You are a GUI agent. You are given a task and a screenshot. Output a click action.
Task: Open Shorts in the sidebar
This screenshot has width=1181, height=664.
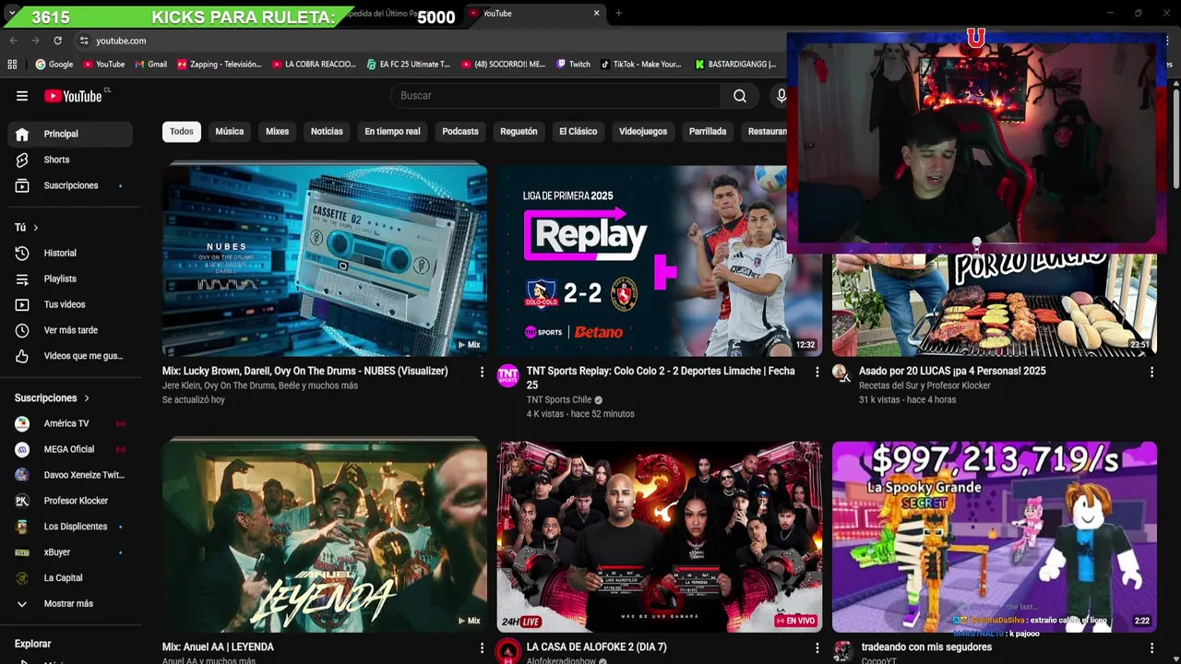70,160
